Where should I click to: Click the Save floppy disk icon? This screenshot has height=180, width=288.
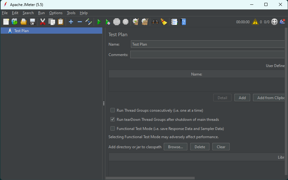click(32, 22)
